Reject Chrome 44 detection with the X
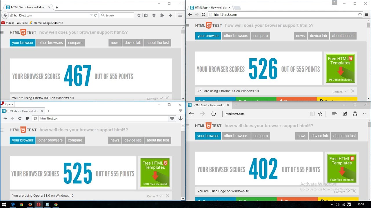Viewport: 371px width, 208px height. click(353, 91)
